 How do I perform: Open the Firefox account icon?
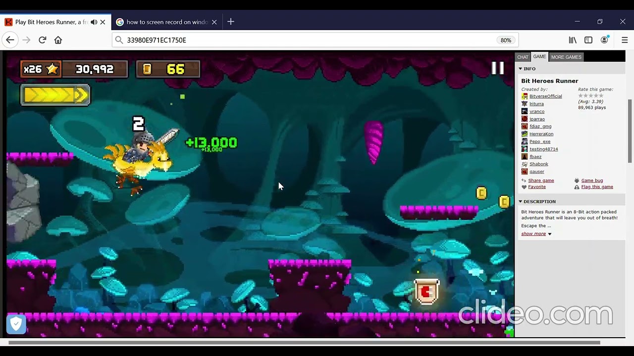(x=604, y=40)
